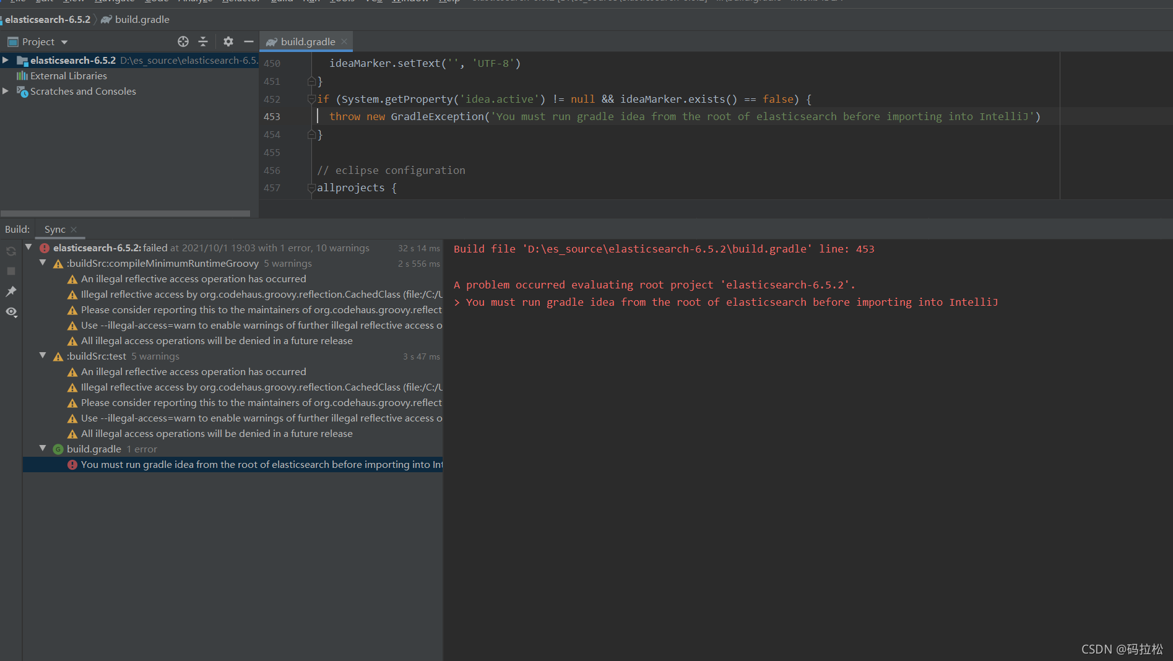Click the Build panel label

(17, 229)
